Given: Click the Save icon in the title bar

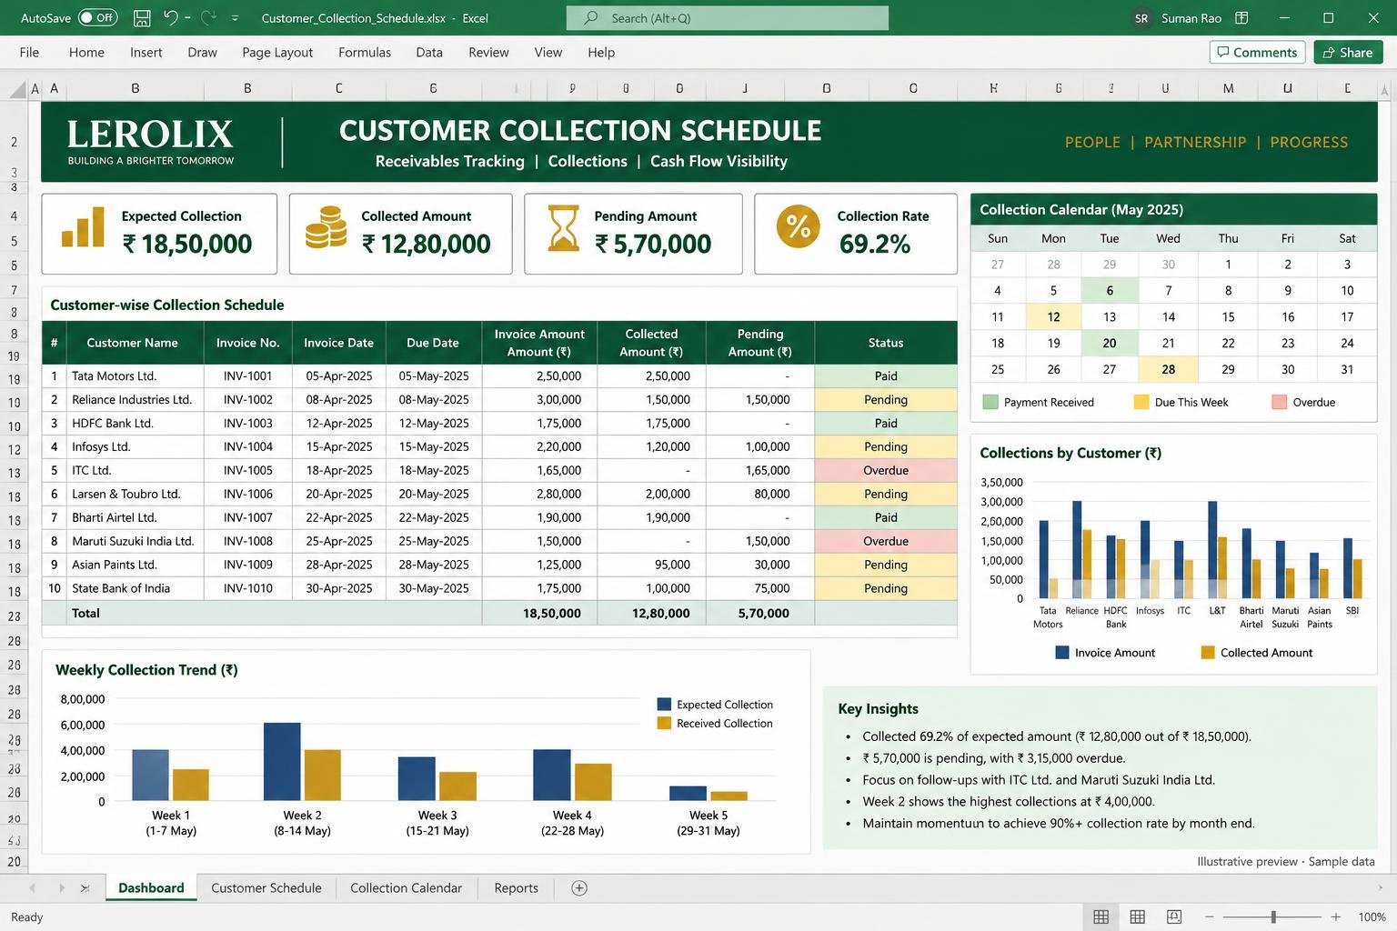Looking at the screenshot, I should 142,17.
